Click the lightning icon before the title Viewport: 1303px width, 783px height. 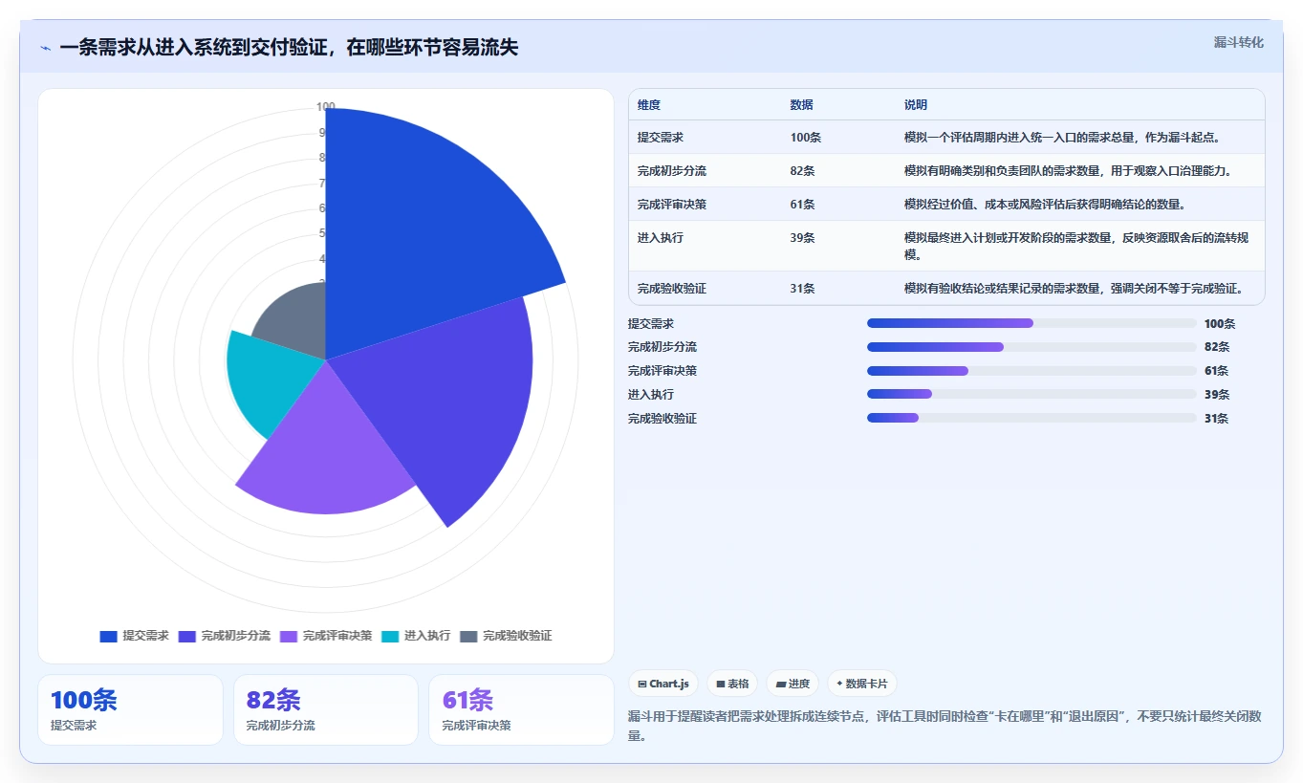[45, 47]
